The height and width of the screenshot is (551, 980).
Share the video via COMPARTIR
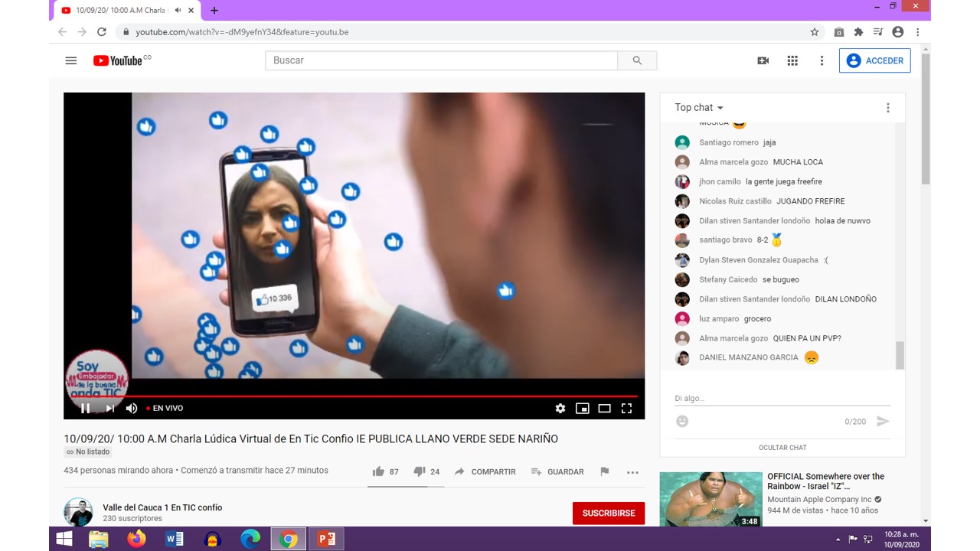(485, 471)
